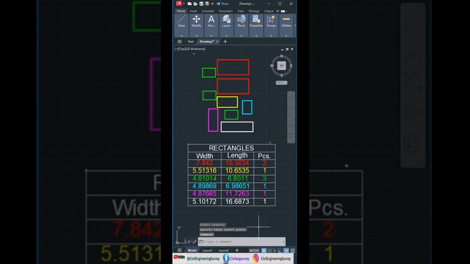The image size is (470, 264).
Task: Click the [2D Wireframe] visual style label
Action: point(195,49)
